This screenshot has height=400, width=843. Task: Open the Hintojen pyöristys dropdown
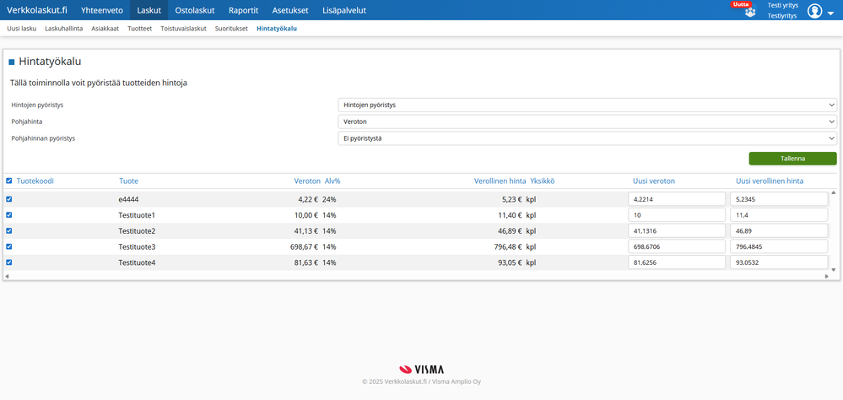(586, 105)
